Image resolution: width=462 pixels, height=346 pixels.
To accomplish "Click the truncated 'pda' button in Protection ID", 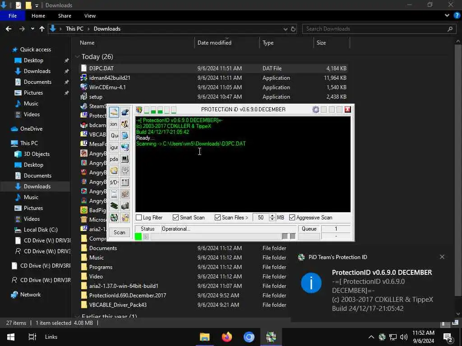I will click(114, 159).
